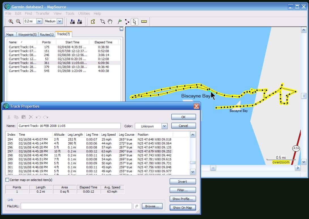The height and width of the screenshot is (219, 309).
Task: Click the Invert button
Action: (183, 182)
